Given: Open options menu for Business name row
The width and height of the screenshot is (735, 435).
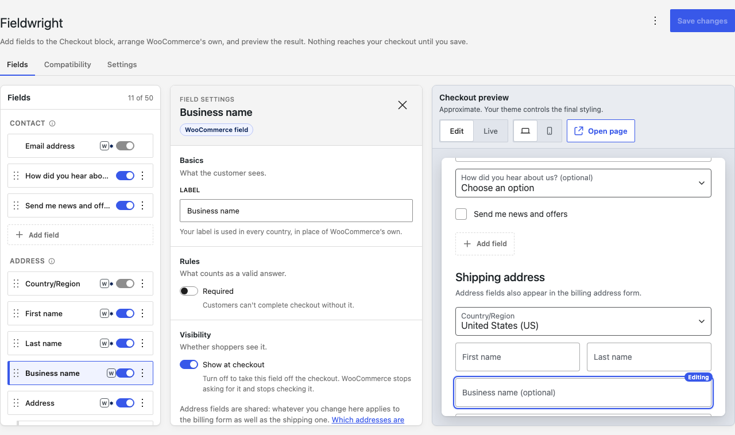Looking at the screenshot, I should coord(143,373).
